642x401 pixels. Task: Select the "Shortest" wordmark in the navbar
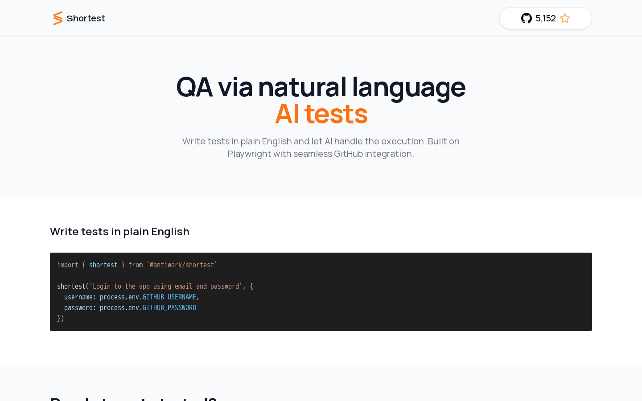[x=86, y=18]
